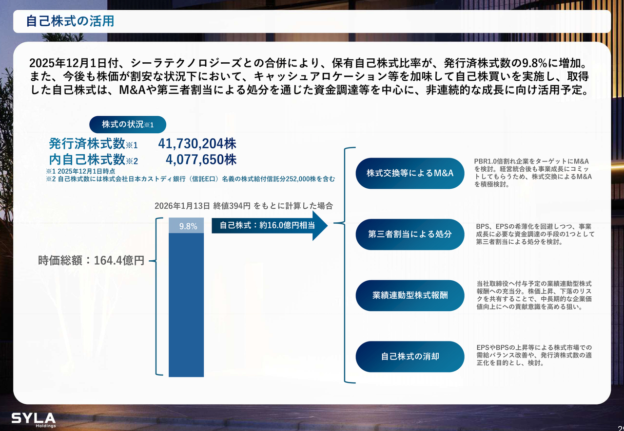
Task: Click the 時価総額：164.4億円 label
Action: click(x=91, y=261)
